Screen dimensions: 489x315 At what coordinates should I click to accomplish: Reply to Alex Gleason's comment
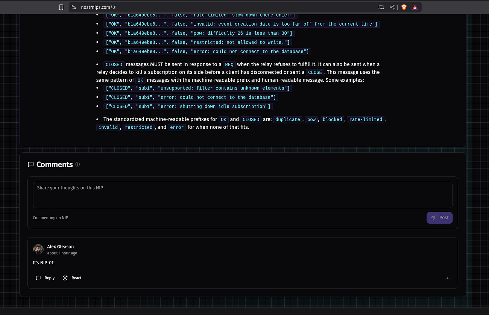[45, 278]
